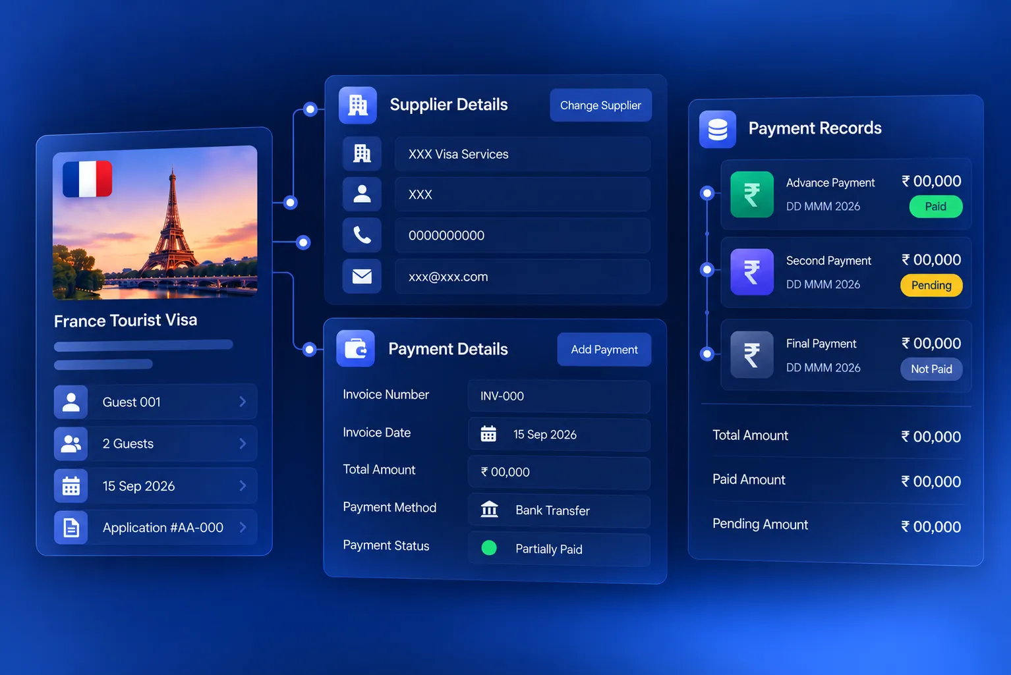Click the timeline node next to Final Payment
Screen dimensions: 1011x675
pyautogui.click(x=707, y=354)
